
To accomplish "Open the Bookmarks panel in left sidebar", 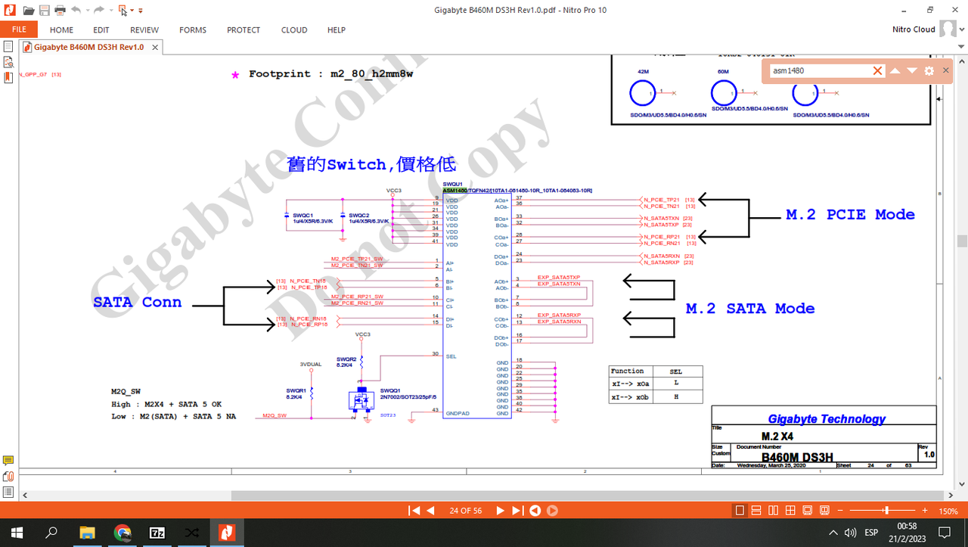I will click(8, 77).
